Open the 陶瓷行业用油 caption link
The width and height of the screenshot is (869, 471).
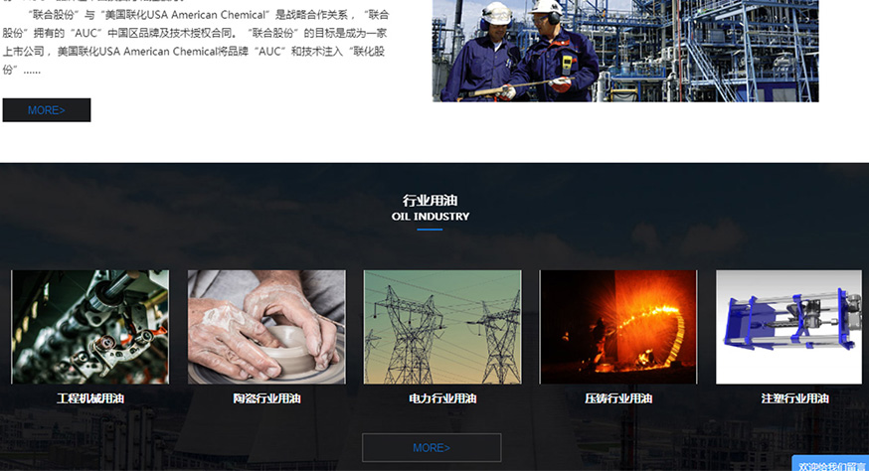click(x=266, y=398)
